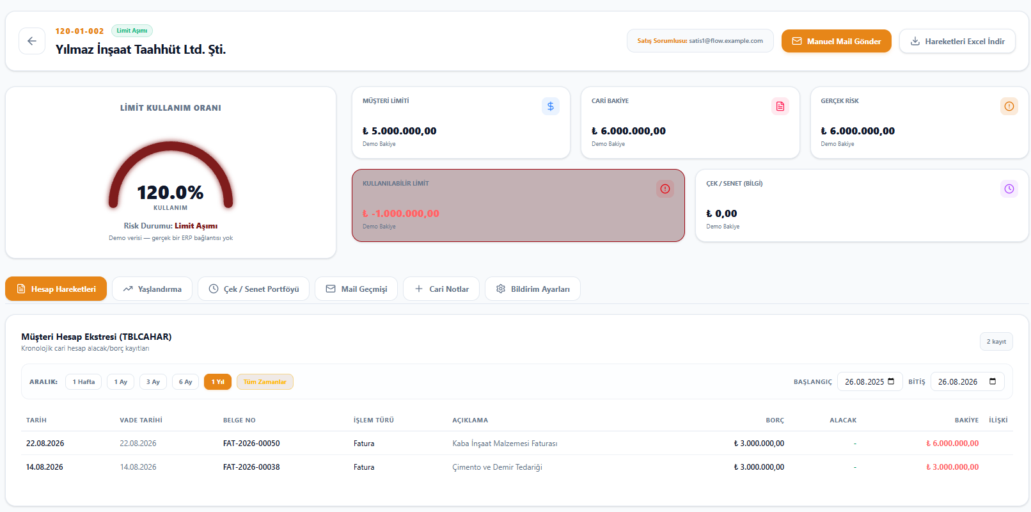Click the ALACAK column header
The image size is (1031, 512).
(843, 420)
